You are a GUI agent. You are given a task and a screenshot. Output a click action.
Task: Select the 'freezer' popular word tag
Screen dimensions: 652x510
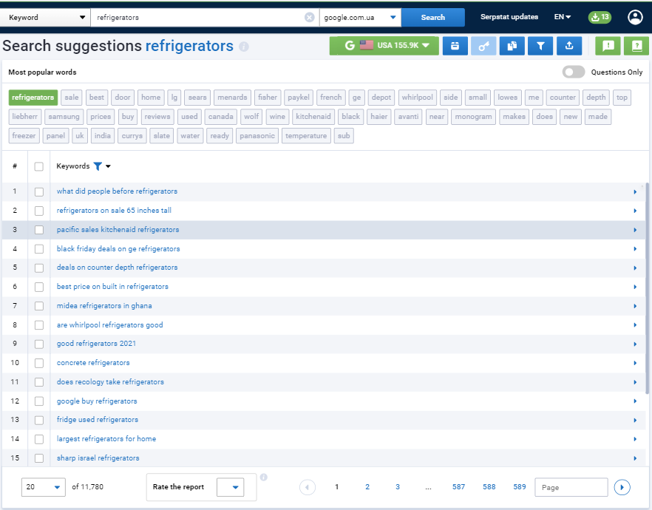point(24,135)
